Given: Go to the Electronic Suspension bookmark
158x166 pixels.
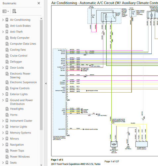Looking at the screenshot, I should pyautogui.click(x=24, y=82).
